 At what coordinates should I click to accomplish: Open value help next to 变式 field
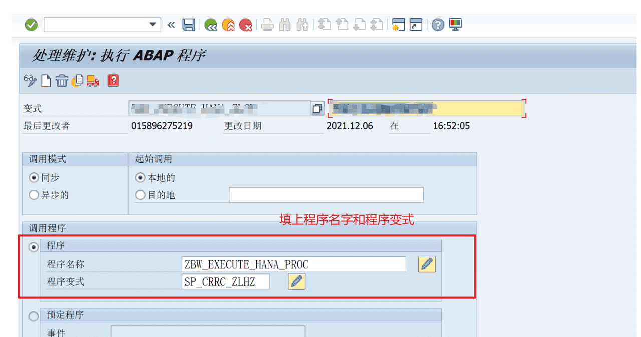[317, 108]
